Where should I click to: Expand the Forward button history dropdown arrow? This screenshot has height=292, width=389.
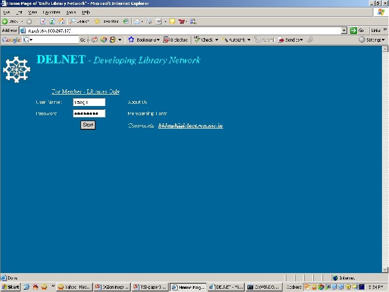(36, 21)
